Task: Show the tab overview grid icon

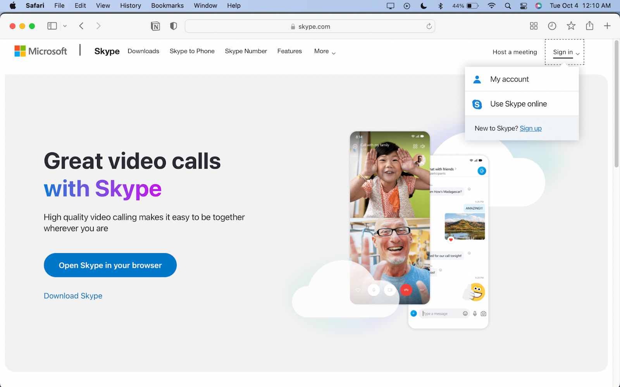Action: coord(534,26)
